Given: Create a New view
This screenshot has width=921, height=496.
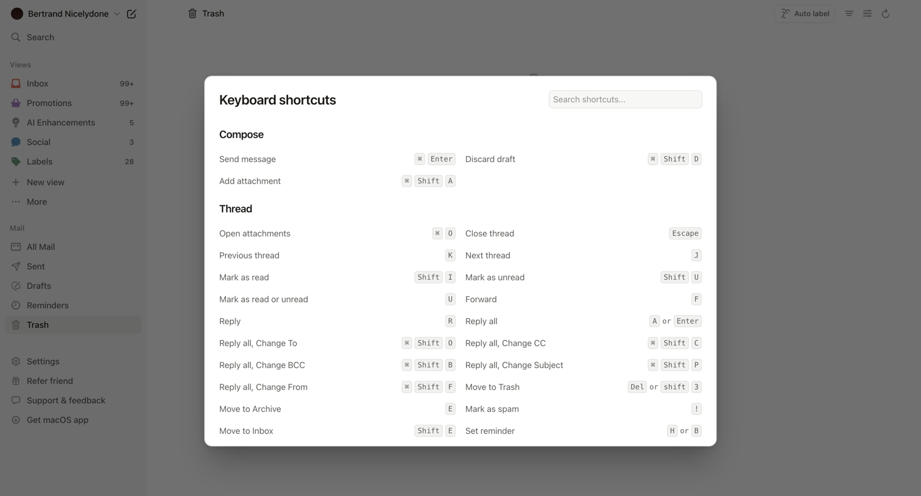Looking at the screenshot, I should tap(73, 182).
